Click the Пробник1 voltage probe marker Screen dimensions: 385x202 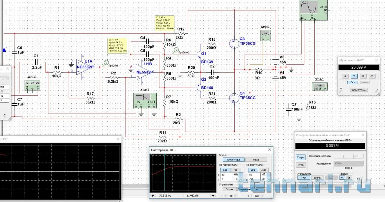tap(106, 62)
